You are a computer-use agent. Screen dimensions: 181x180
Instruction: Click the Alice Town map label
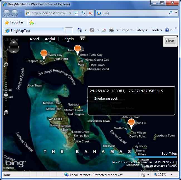35,85
